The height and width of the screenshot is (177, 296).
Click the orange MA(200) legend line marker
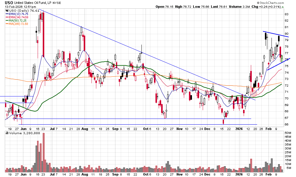[7, 24]
